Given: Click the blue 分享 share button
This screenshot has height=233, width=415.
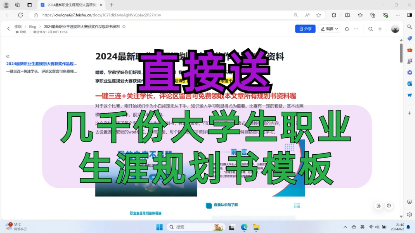Looking at the screenshot, I should (x=305, y=29).
